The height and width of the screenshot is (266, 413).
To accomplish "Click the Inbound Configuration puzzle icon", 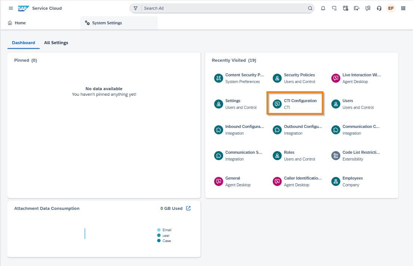I will point(219,130).
